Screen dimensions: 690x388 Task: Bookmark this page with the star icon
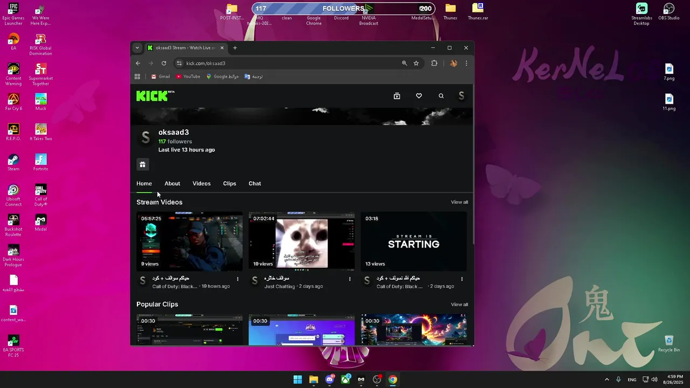point(416,63)
